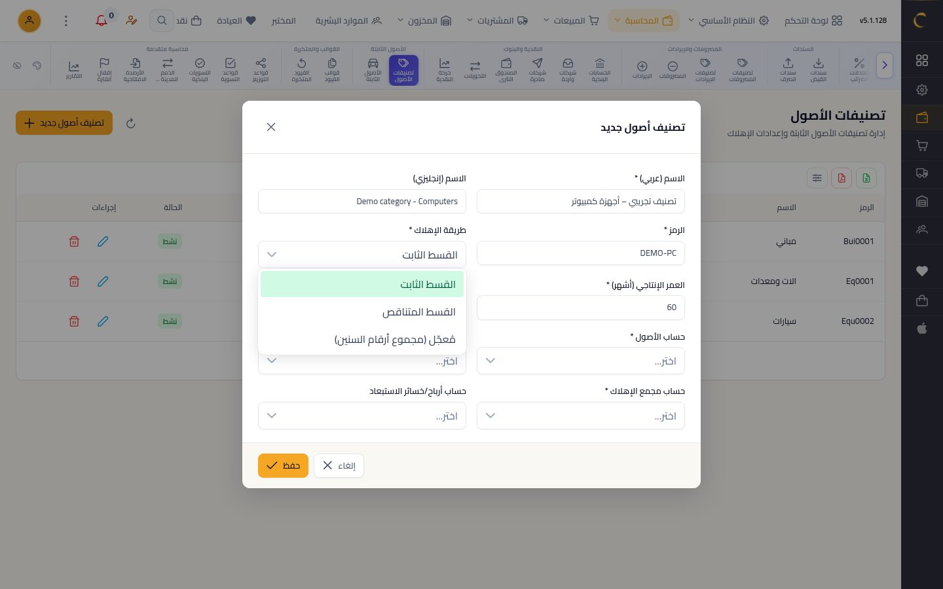Image resolution: width=943 pixels, height=589 pixels.
Task: Open التقارير ribbon item
Action: click(73, 69)
